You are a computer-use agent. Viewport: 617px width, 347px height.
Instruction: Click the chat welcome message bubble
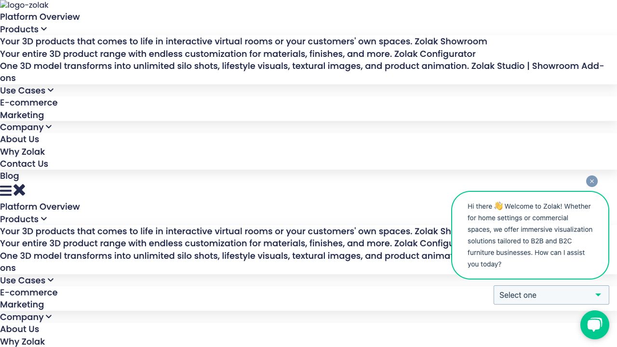530,235
